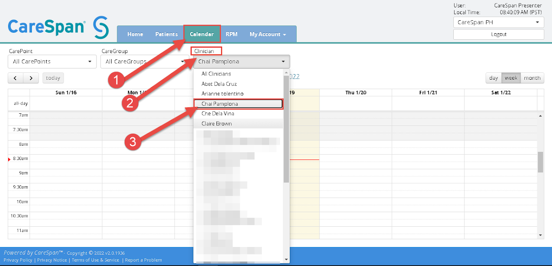Click the Sun 1/16 column header
552x266 pixels.
(x=66, y=93)
